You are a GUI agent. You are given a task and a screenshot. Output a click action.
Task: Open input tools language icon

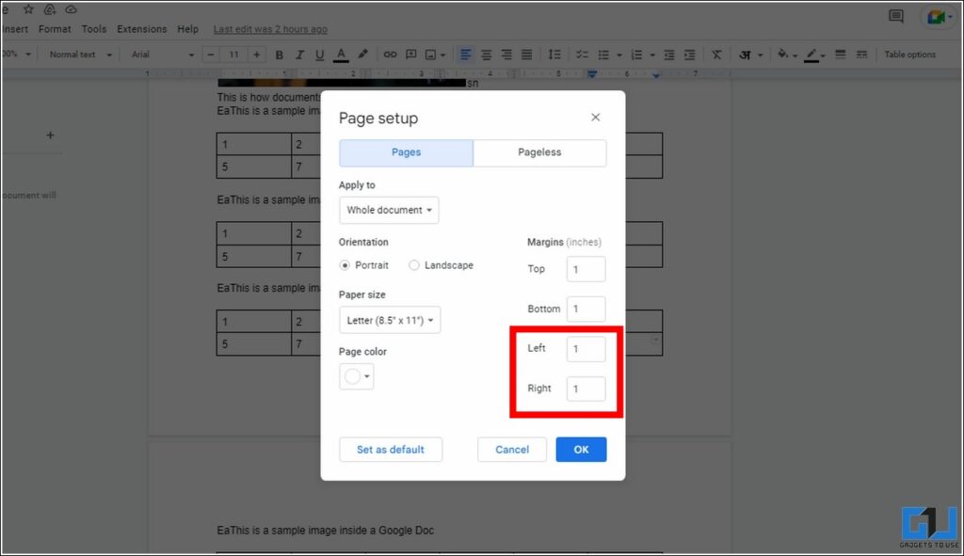[x=745, y=55]
